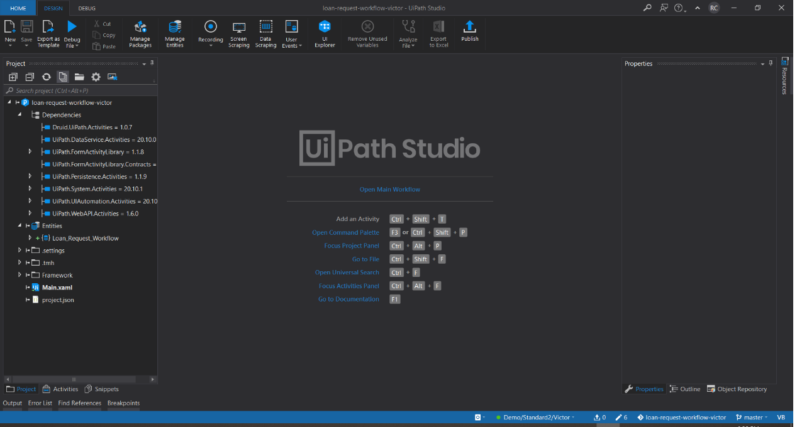Click the Analyze File icon
This screenshot has height=427, width=797.
point(408,26)
